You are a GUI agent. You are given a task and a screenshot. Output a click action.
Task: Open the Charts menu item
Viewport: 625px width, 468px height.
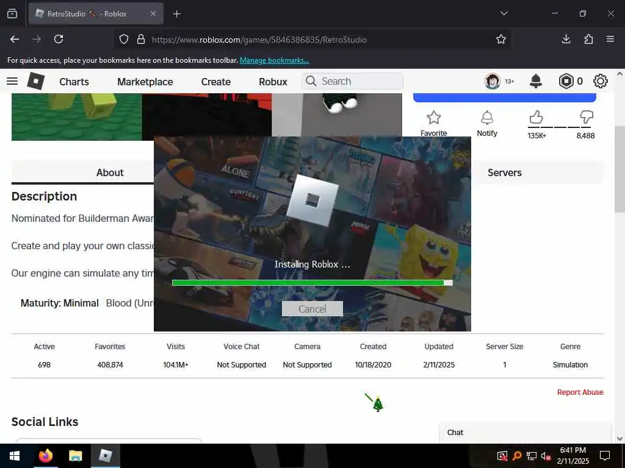pos(74,82)
